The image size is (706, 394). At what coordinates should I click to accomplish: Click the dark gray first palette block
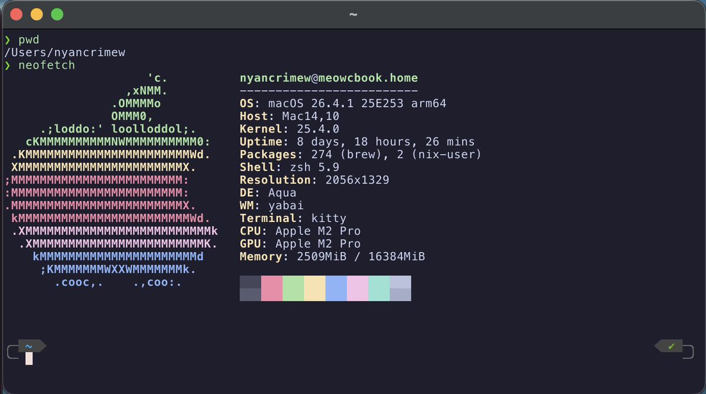tap(250, 288)
